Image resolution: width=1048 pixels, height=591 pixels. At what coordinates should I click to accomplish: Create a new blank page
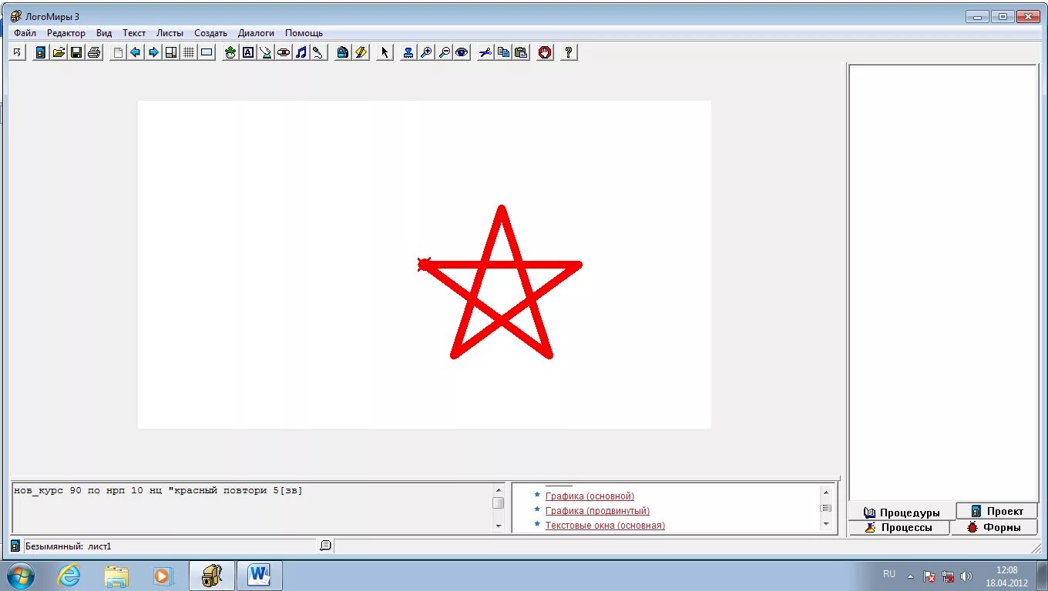[118, 52]
